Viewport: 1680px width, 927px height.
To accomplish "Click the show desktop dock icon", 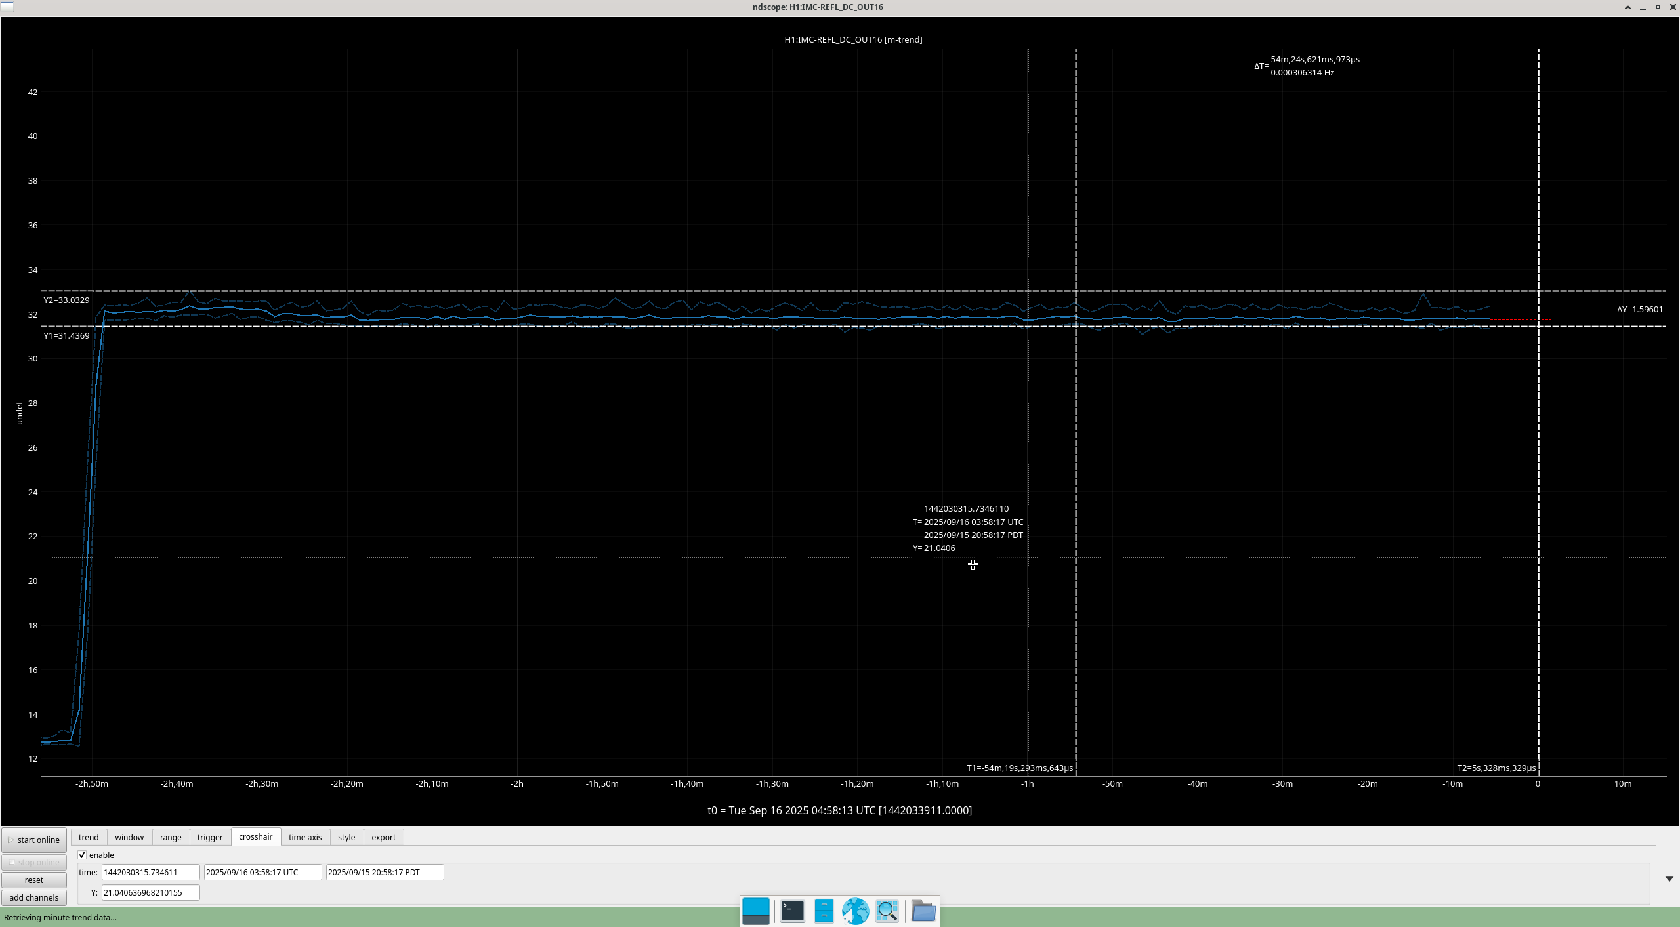I will point(755,911).
